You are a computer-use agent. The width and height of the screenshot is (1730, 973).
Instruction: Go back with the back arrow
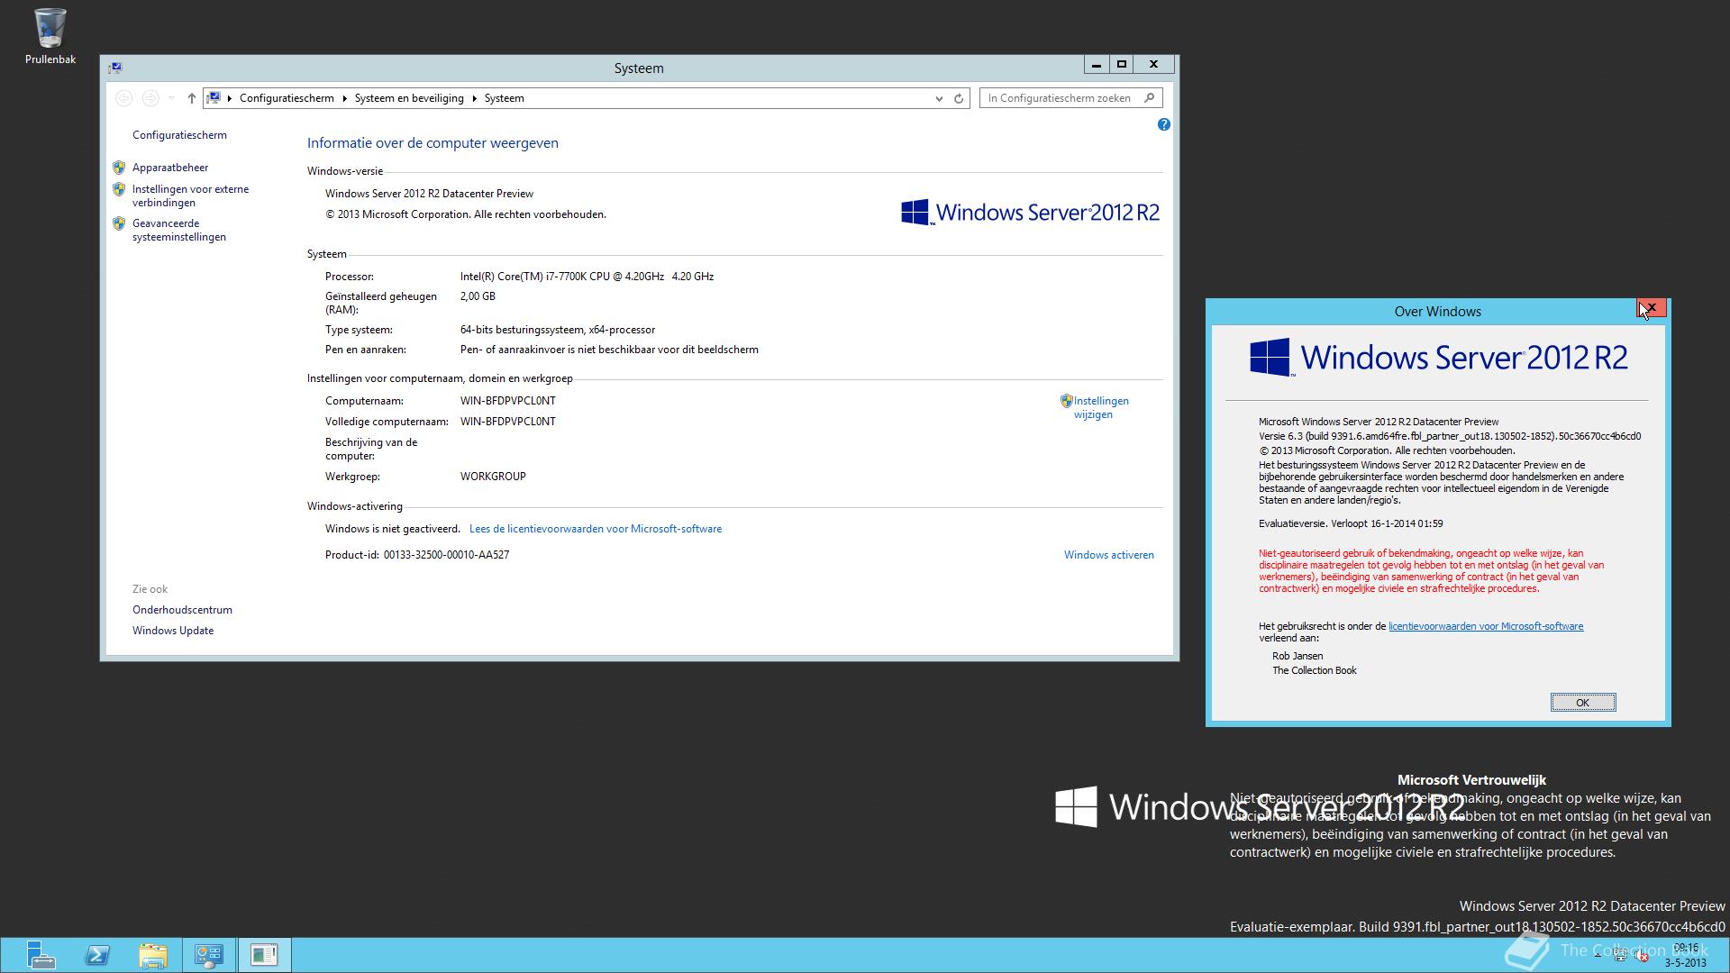tap(124, 98)
